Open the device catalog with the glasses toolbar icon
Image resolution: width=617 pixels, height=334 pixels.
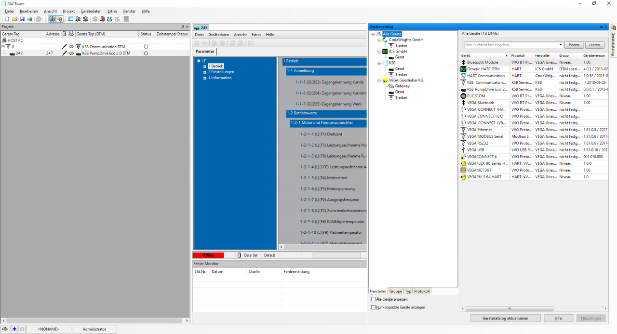click(52, 19)
